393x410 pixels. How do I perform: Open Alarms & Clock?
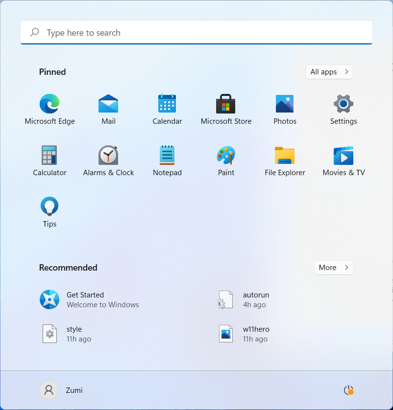108,160
